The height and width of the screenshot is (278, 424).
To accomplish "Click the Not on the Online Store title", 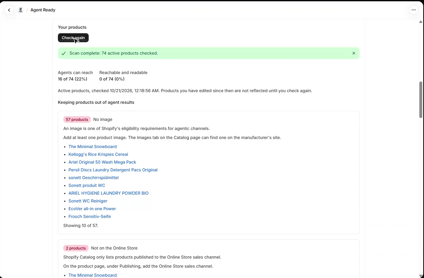I will 114,248.
